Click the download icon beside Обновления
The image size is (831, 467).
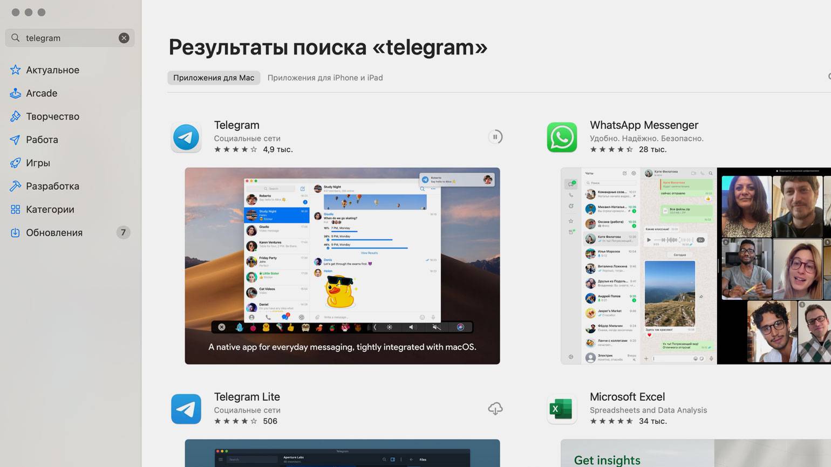(16, 232)
